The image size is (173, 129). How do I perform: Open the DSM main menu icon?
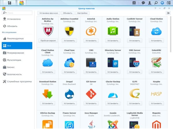(10, 3)
